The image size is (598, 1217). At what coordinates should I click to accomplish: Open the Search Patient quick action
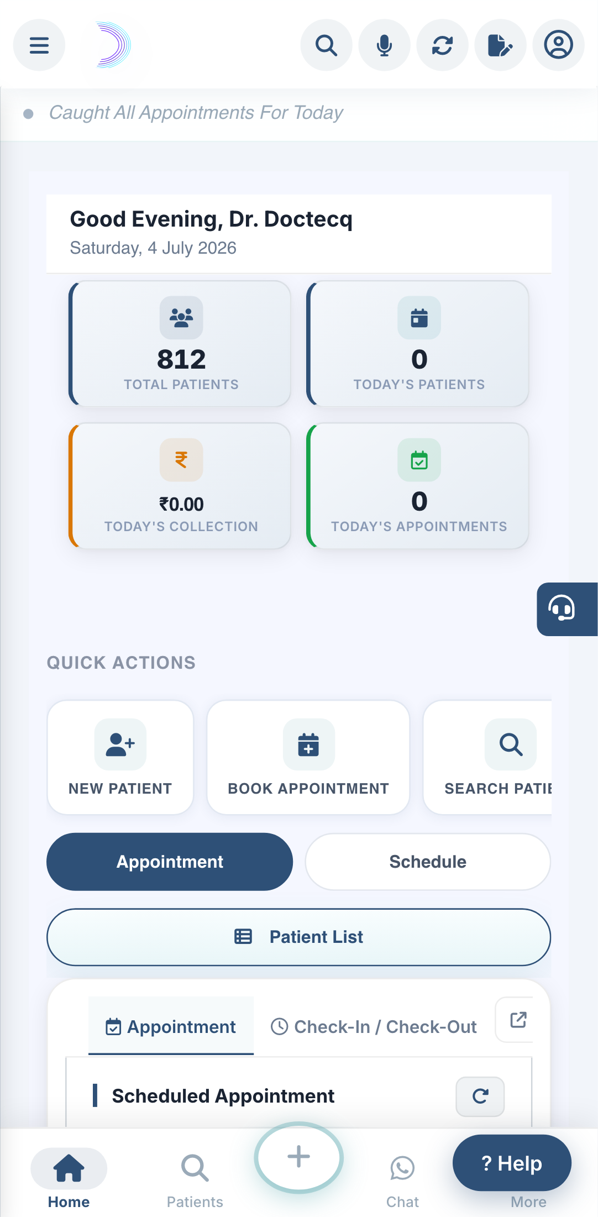488,757
